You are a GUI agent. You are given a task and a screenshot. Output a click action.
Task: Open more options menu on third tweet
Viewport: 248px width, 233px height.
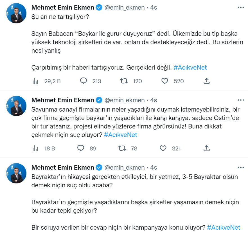coord(241,167)
